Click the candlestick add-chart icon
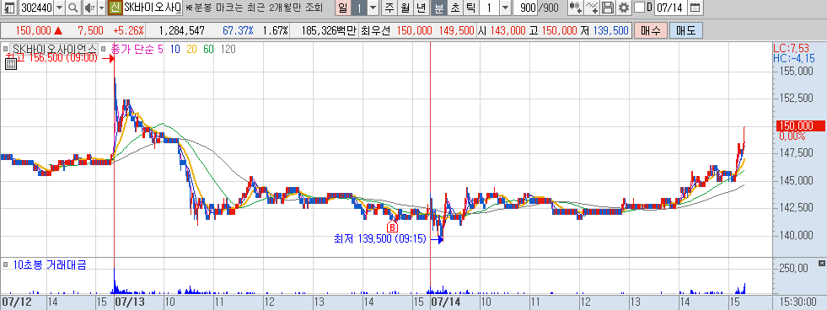The height and width of the screenshot is (310, 827). coord(576,8)
